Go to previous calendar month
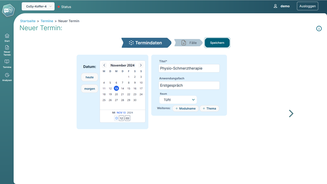 [104, 65]
